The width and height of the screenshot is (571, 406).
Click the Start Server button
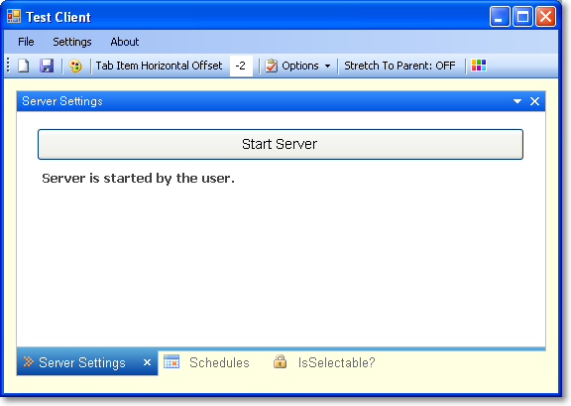point(281,144)
